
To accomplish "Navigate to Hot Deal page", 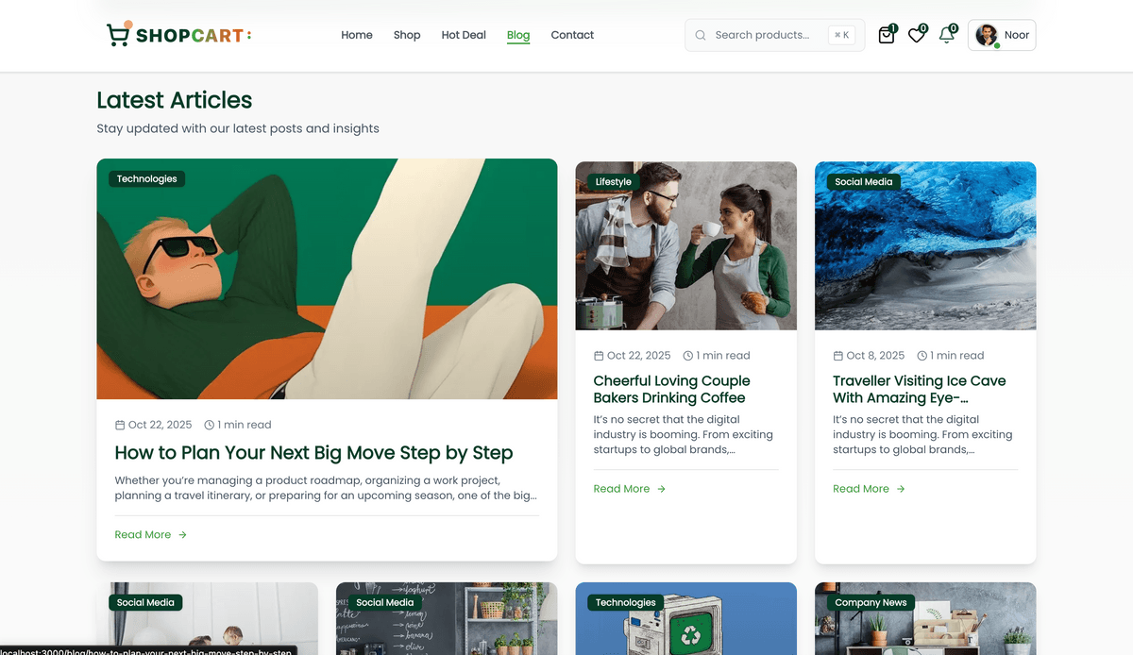I will (x=464, y=35).
